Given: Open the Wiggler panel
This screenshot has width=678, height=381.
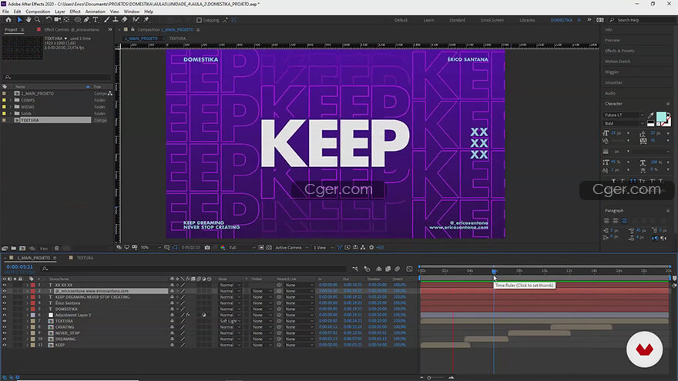Looking at the screenshot, I should 612,72.
